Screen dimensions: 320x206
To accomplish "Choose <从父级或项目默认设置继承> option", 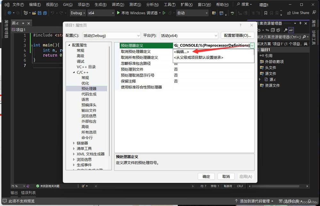I will pyautogui.click(x=213, y=57).
